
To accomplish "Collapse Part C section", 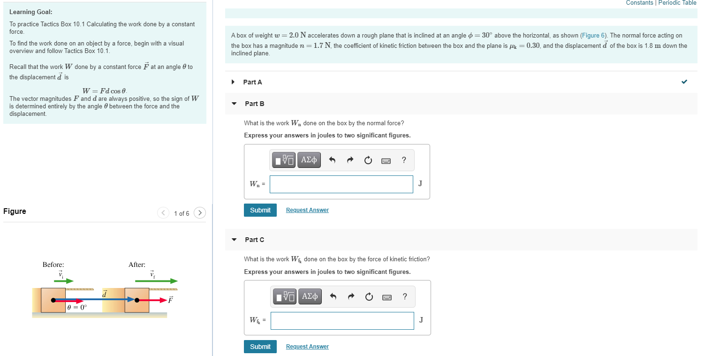I will [x=234, y=239].
